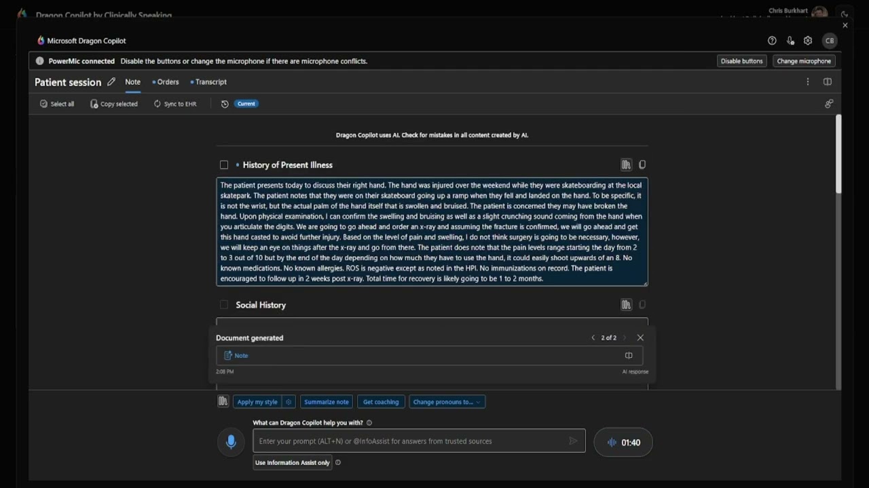
Task: Open the version history clock icon
Action: tap(225, 104)
